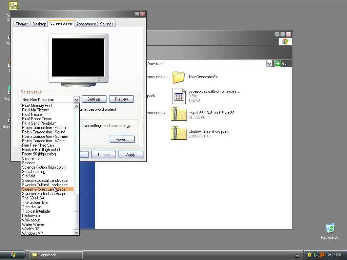Select Swedish Winter Landscape

coord(47,194)
